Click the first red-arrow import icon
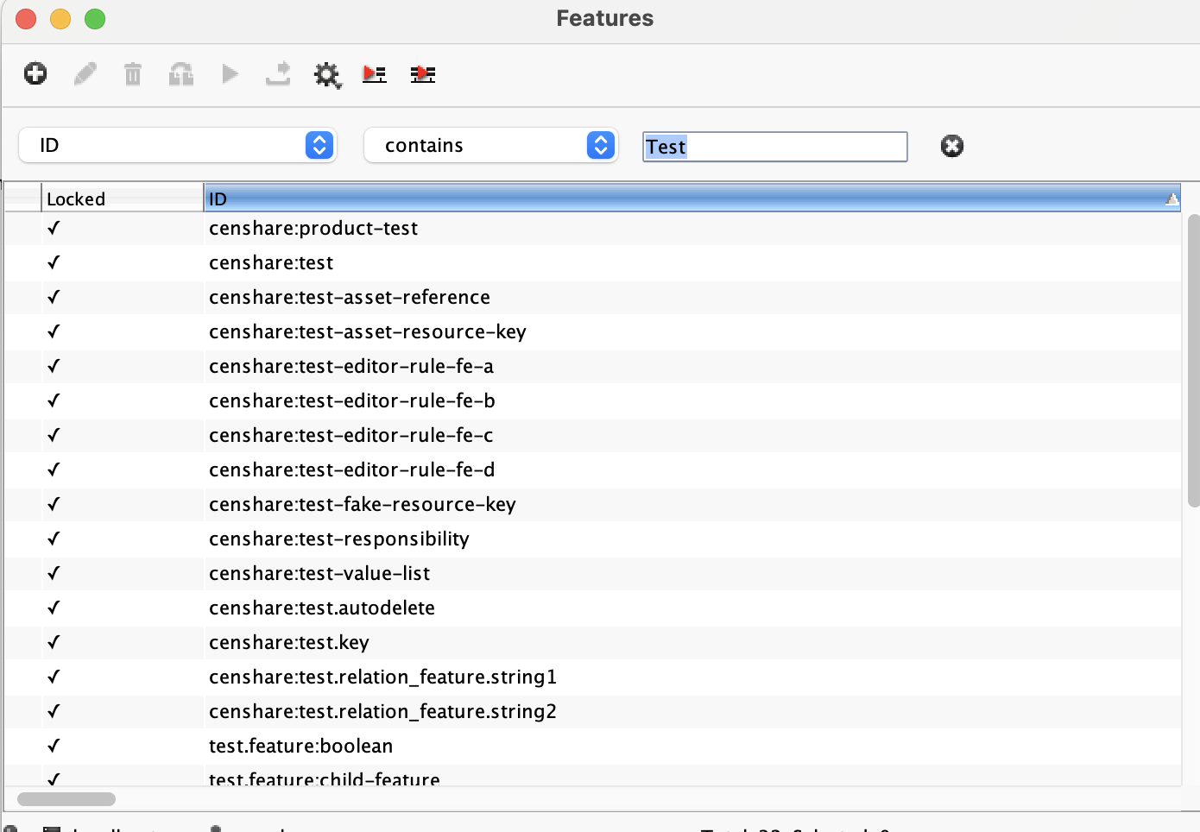The height and width of the screenshot is (832, 1200). click(374, 75)
